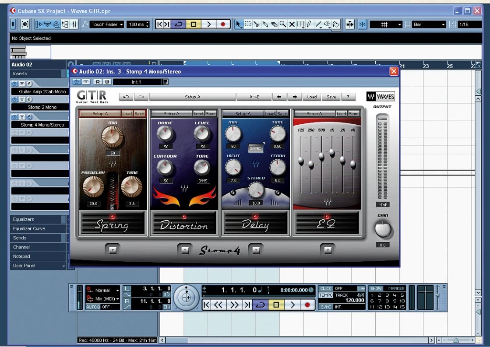
Task: Select the Guitar Amp 2Cab Mono insert slot
Action: (40, 91)
